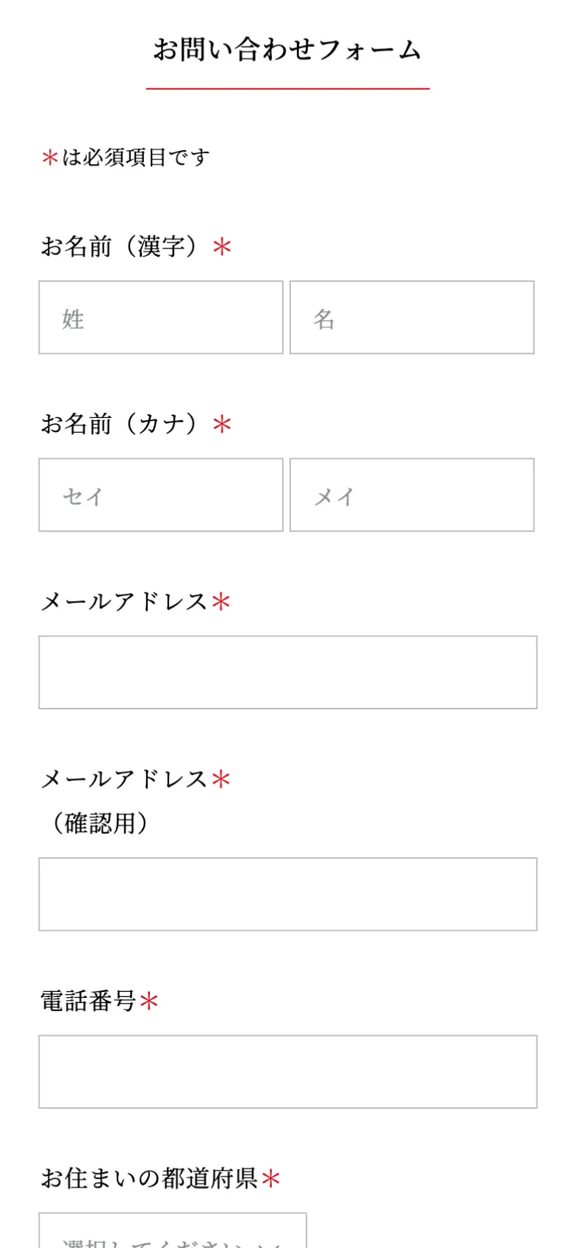Click the お住まいの都道府県 label text
576x1248 pixels.
point(149,1178)
